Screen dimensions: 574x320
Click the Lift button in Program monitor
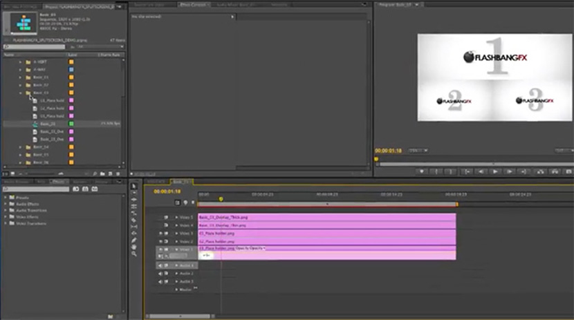540,171
